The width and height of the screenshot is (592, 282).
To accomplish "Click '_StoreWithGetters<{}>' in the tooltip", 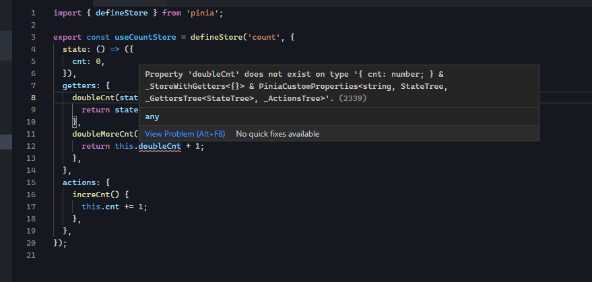I will click(195, 86).
